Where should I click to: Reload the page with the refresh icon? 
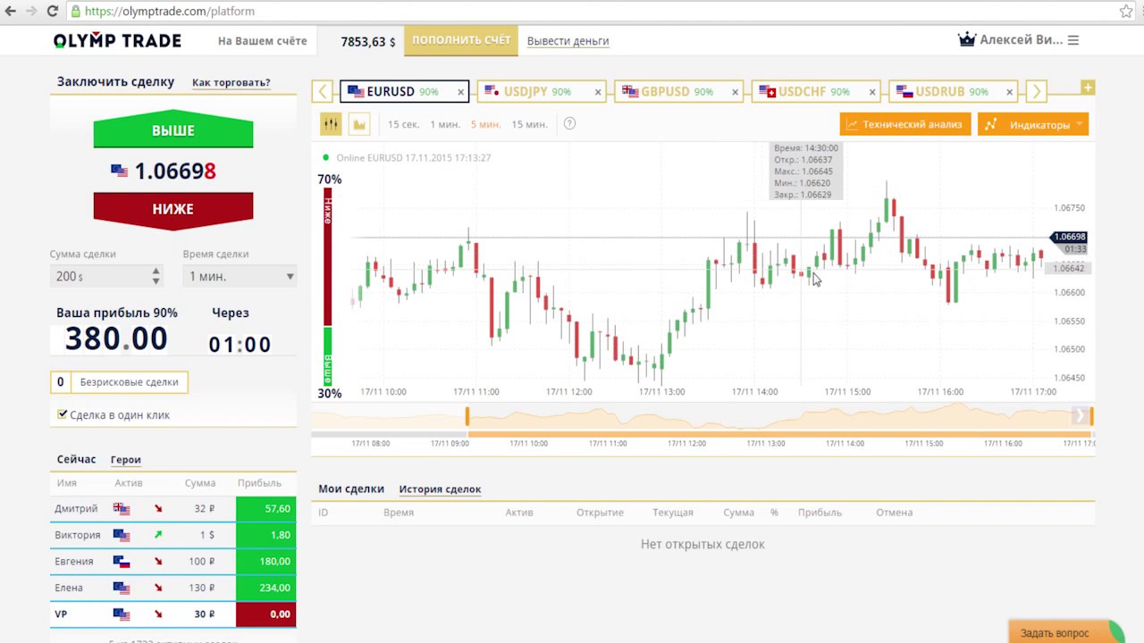52,12
